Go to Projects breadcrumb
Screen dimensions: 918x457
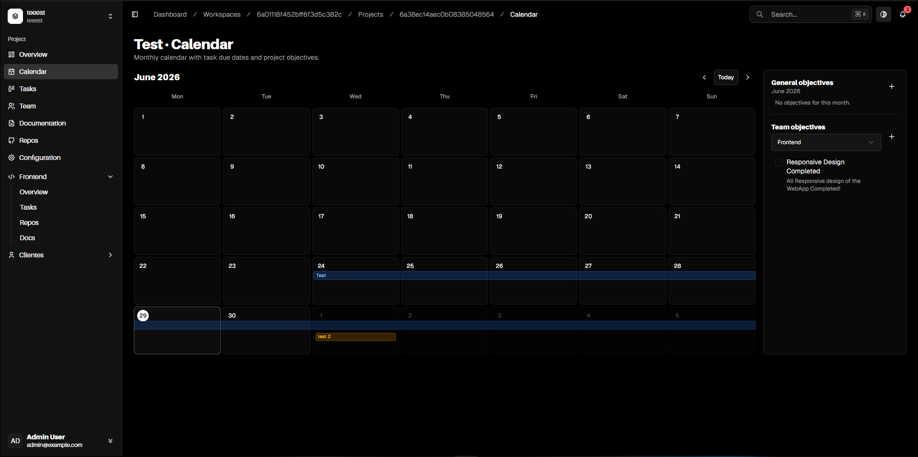pos(371,14)
